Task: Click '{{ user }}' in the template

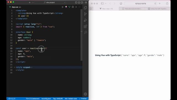Action: coord(23,16)
